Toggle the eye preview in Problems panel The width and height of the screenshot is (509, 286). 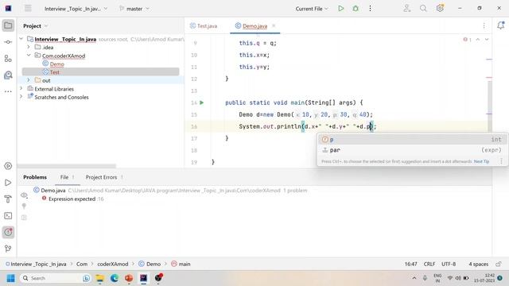coord(24,195)
